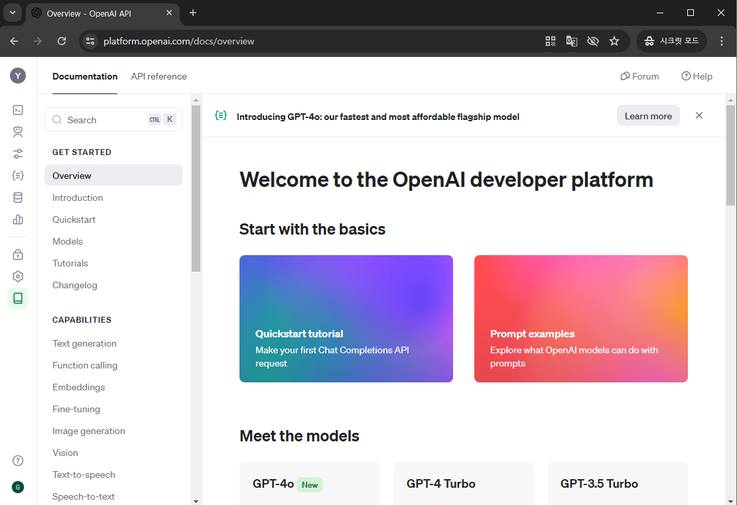Viewport: 737px width, 505px height.
Task: Click the question mark help icon at bottom-left
Action: coord(18,461)
